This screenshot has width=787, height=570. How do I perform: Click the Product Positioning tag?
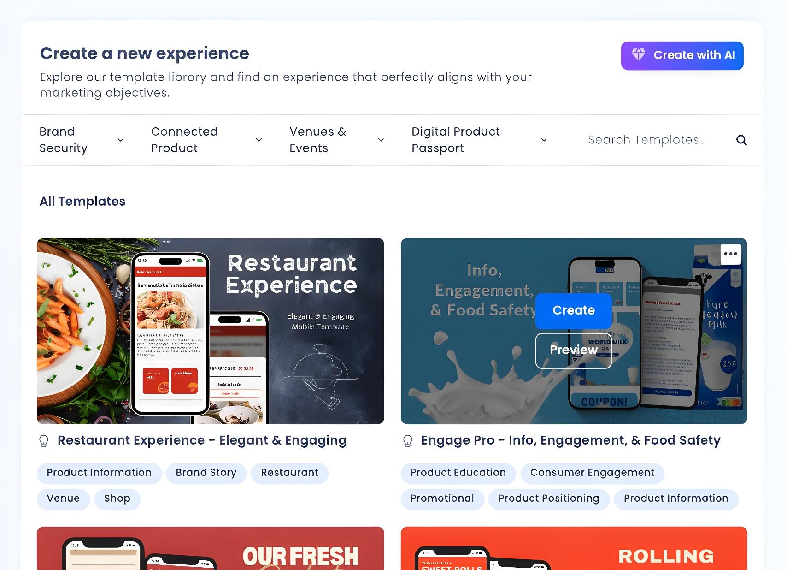(x=549, y=499)
